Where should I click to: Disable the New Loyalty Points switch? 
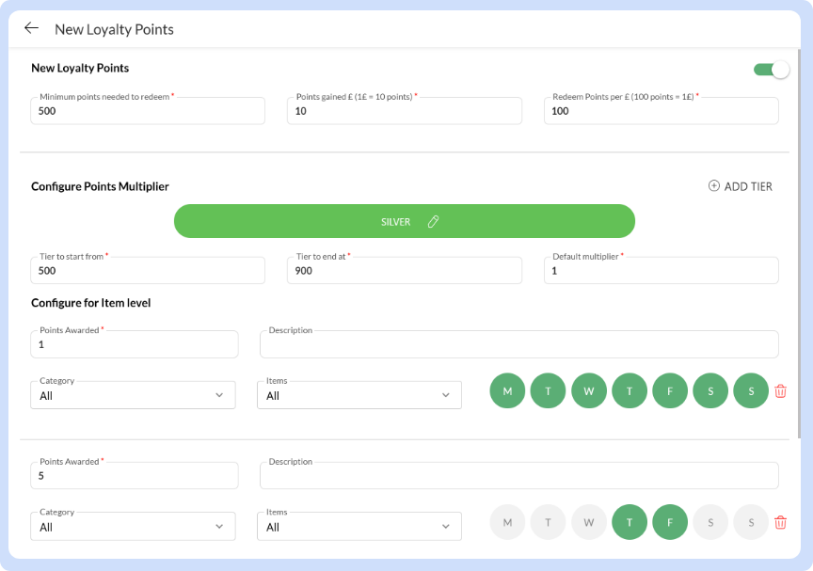point(771,70)
